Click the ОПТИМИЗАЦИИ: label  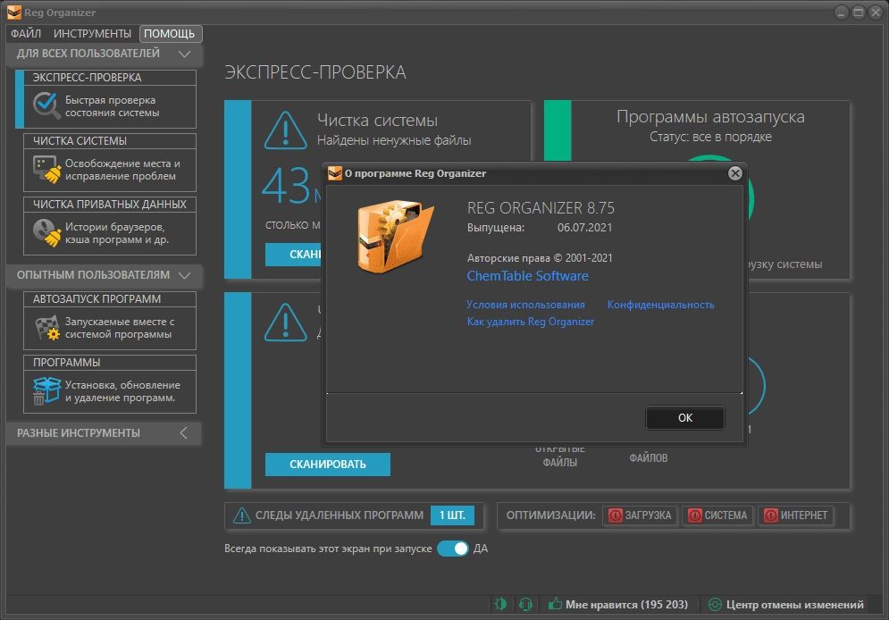point(550,515)
